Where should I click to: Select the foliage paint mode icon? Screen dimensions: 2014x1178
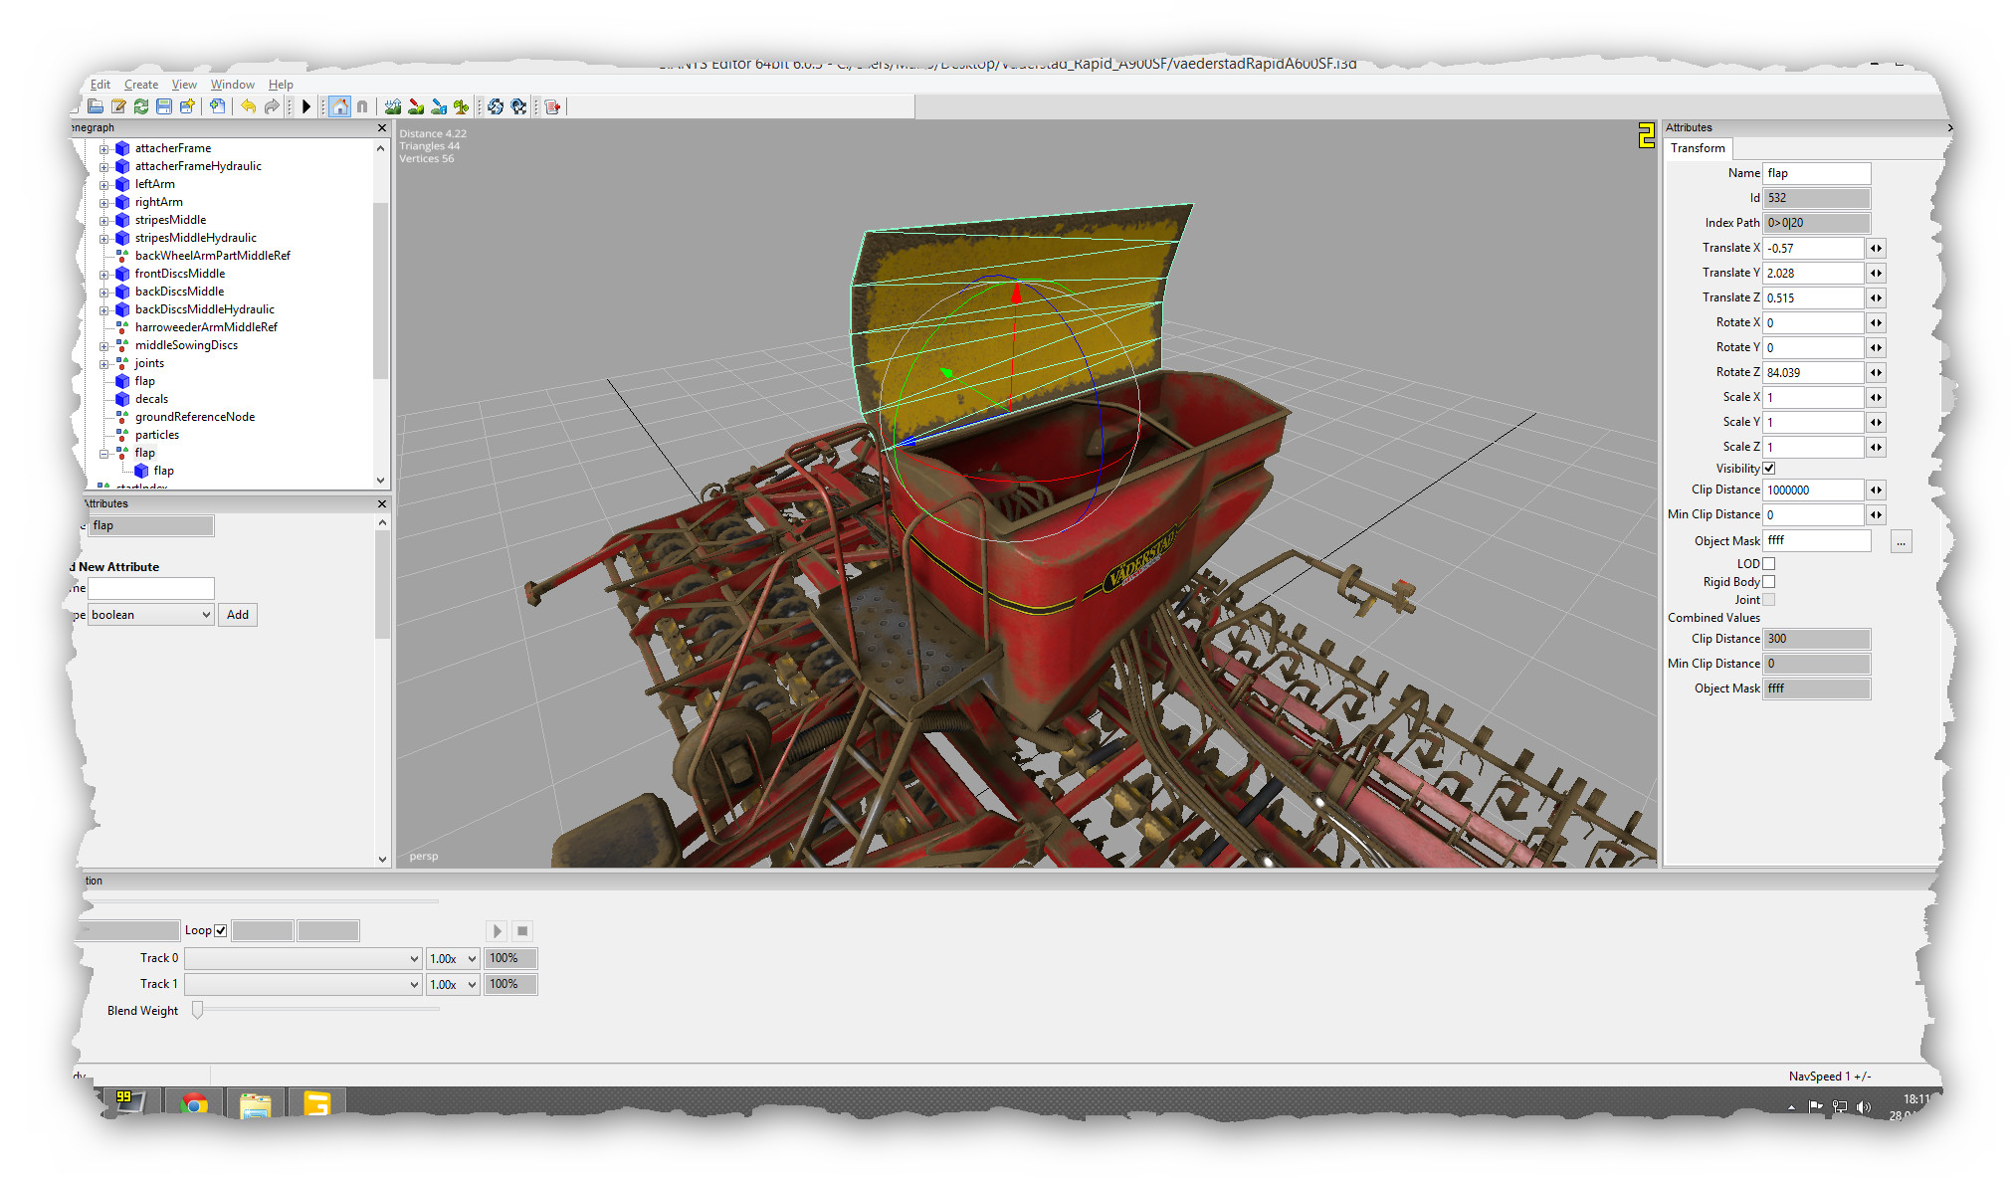pyautogui.click(x=461, y=106)
